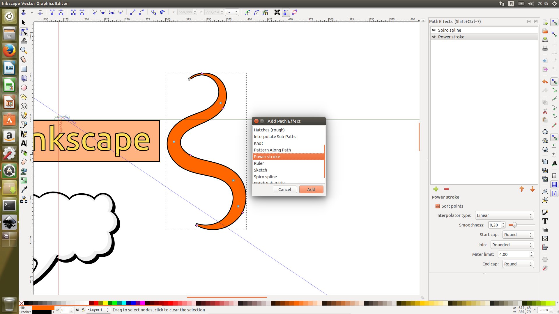The width and height of the screenshot is (559, 314).
Task: Adjust the Smoothness slider handle
Action: coord(514,225)
